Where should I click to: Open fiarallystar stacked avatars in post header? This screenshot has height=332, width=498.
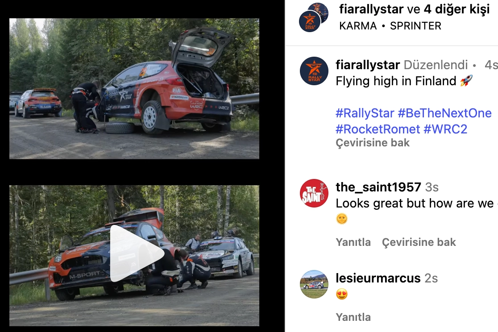(313, 17)
